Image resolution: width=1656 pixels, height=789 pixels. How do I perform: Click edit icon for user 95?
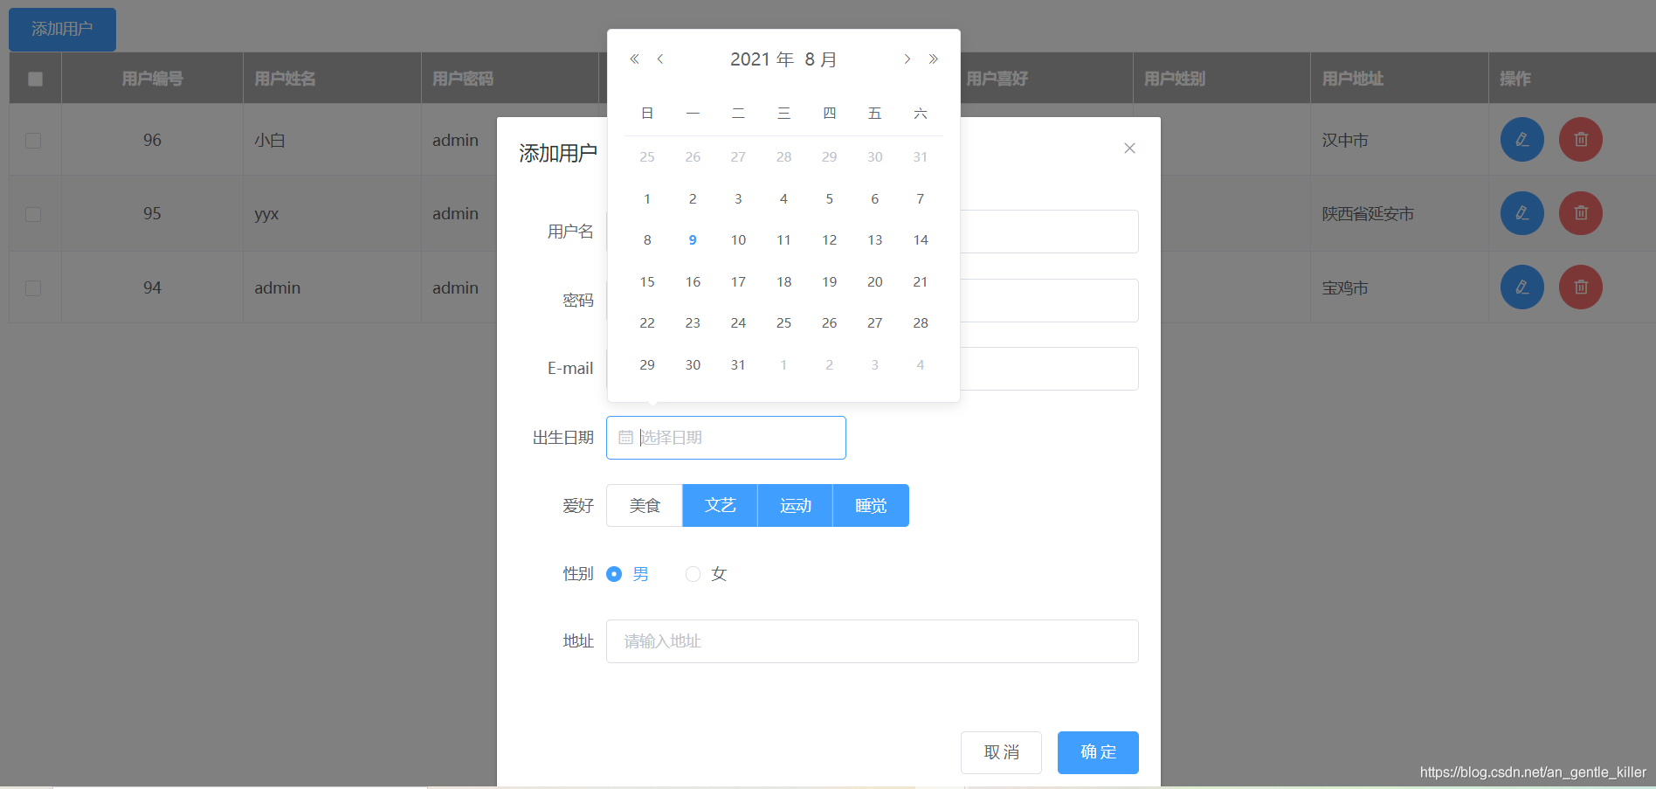coord(1521,213)
